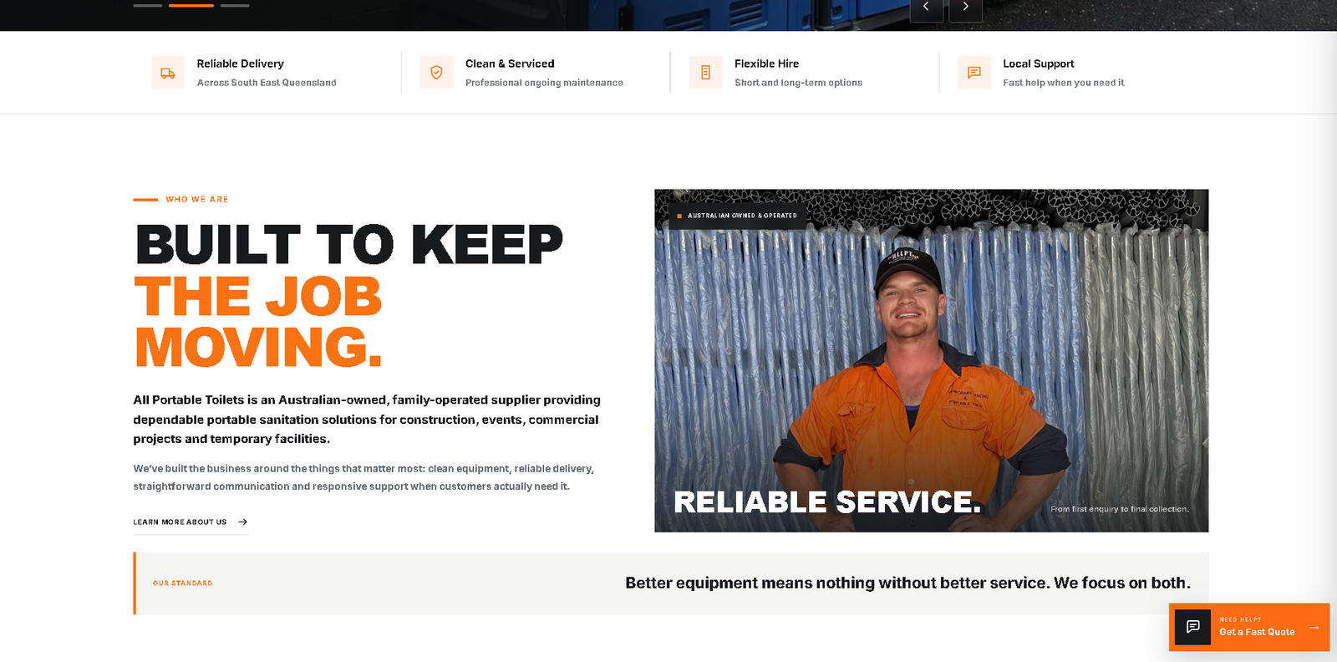
Task: Click the chat bubble icon in quote widget
Action: [x=1192, y=627]
